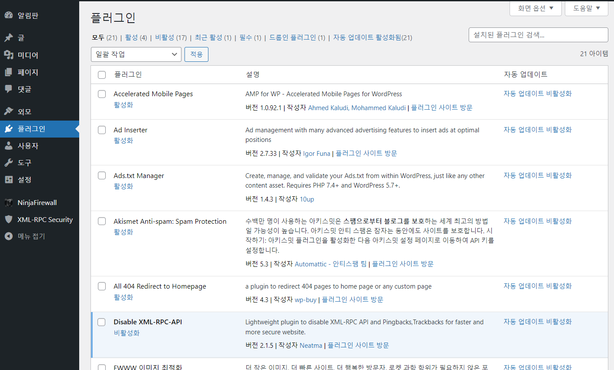Click the pages icon beside 페이지
614x370 pixels.
(9, 72)
